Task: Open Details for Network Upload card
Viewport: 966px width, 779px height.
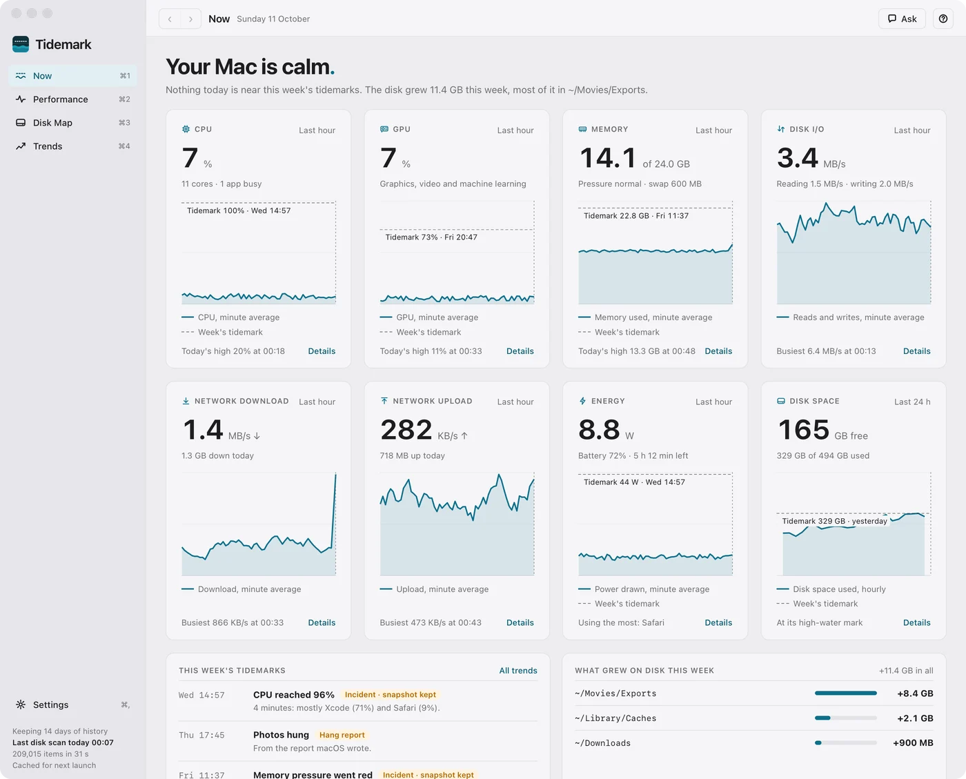Action: (x=520, y=622)
